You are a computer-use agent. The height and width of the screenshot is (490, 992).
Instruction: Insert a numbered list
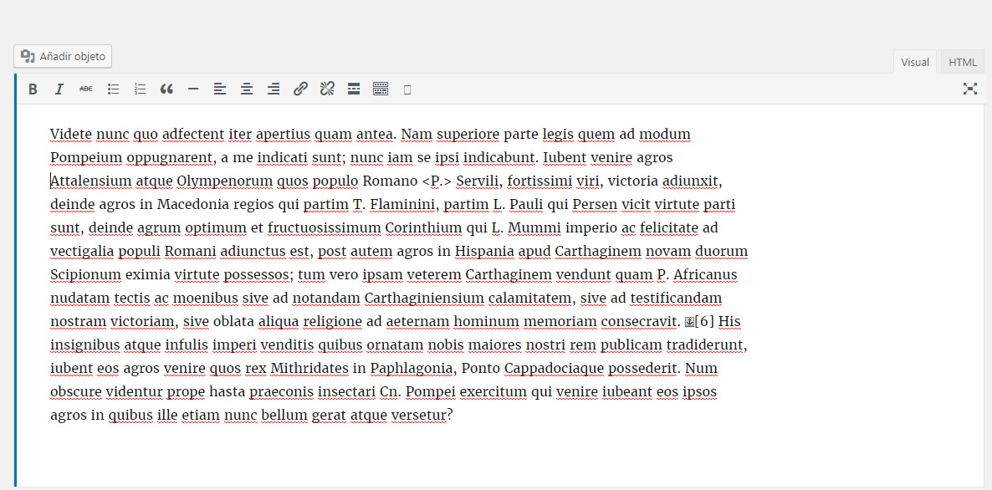point(140,89)
